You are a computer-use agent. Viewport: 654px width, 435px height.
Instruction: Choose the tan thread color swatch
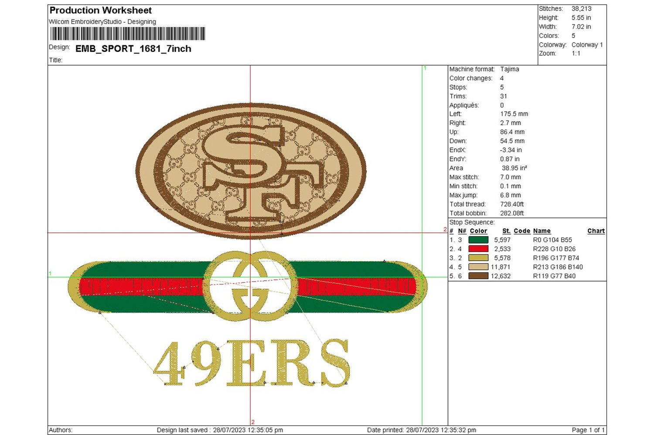pyautogui.click(x=478, y=267)
